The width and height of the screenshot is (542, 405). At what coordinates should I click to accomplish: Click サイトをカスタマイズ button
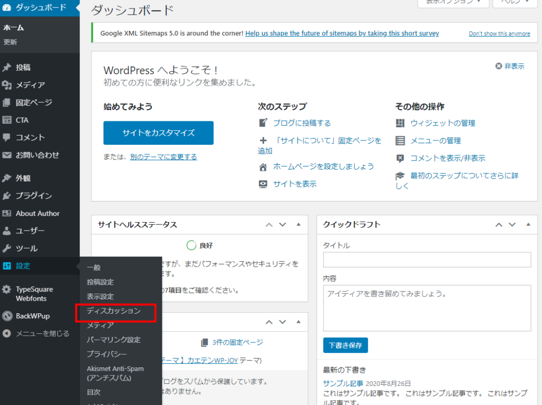pos(158,133)
